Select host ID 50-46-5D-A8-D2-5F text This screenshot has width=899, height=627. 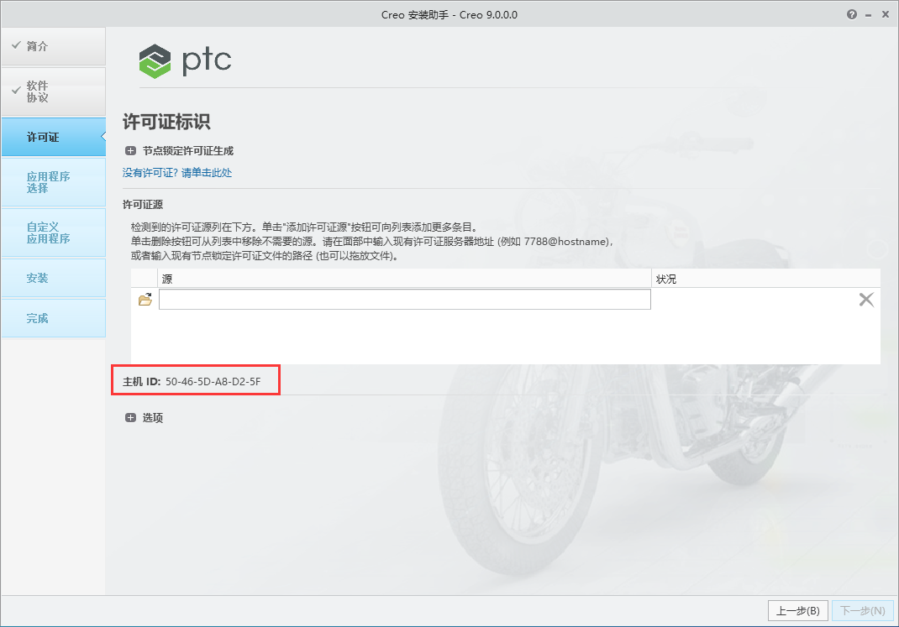click(213, 382)
